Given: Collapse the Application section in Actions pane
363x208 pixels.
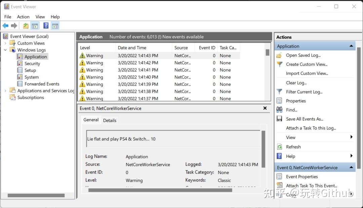Looking at the screenshot, I should coord(352,46).
